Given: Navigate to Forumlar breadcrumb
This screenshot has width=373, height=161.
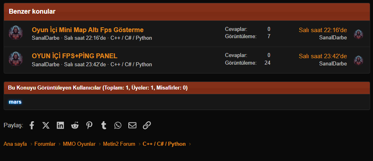Looking at the screenshot, I should point(45,144).
